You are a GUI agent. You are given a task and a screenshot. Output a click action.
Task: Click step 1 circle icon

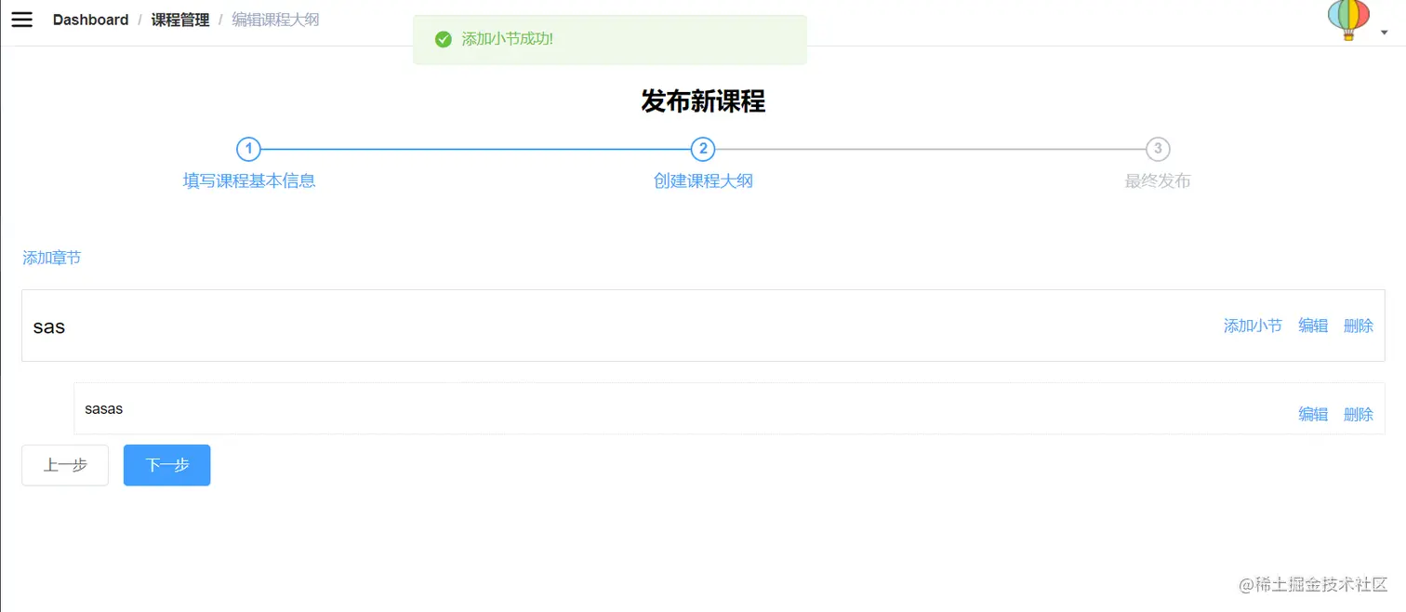tap(248, 149)
